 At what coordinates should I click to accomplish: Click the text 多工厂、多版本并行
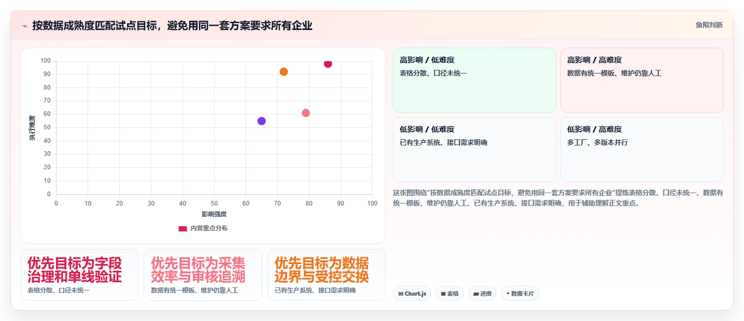click(x=597, y=142)
